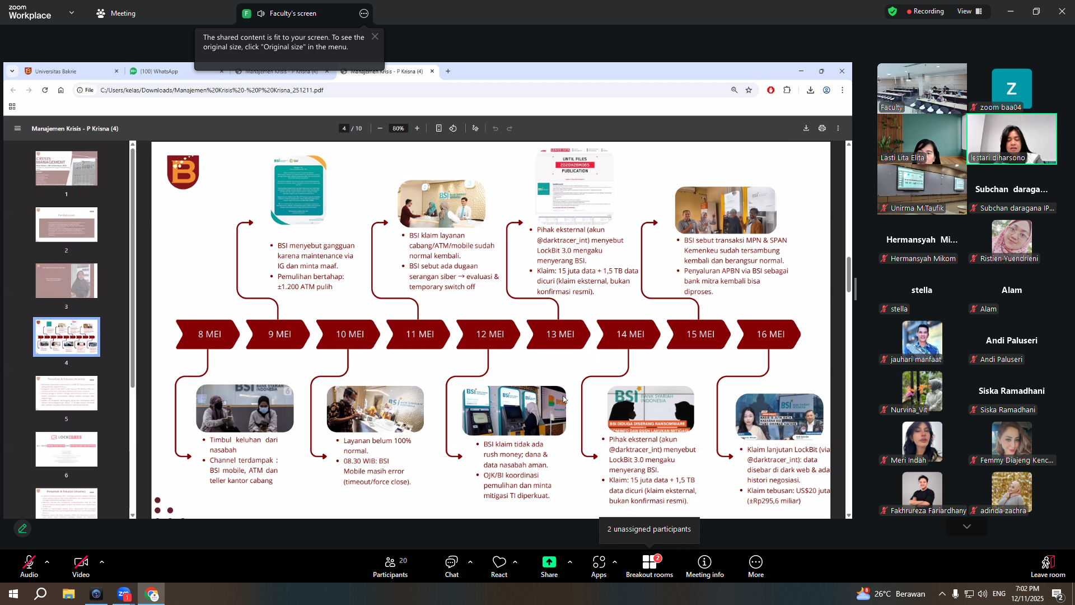Open the annotation pencil tool
The height and width of the screenshot is (605, 1075).
(x=22, y=528)
